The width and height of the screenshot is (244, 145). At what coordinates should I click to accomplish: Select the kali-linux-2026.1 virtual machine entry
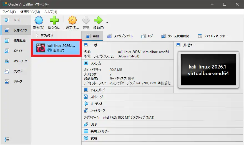point(56,48)
